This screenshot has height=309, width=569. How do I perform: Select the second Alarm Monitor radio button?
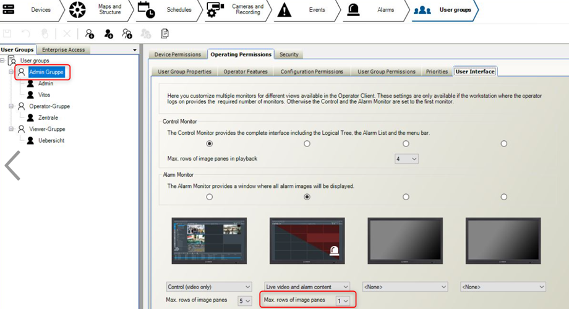[x=307, y=197]
